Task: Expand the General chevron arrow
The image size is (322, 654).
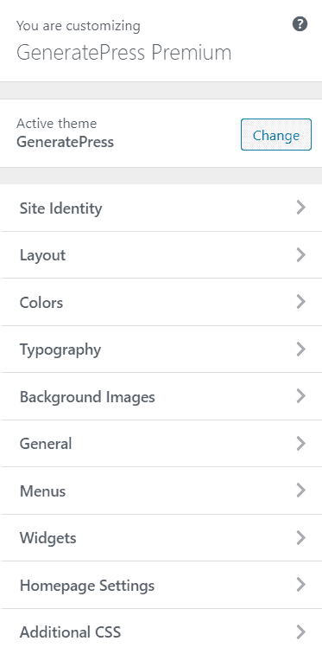Action: (301, 444)
